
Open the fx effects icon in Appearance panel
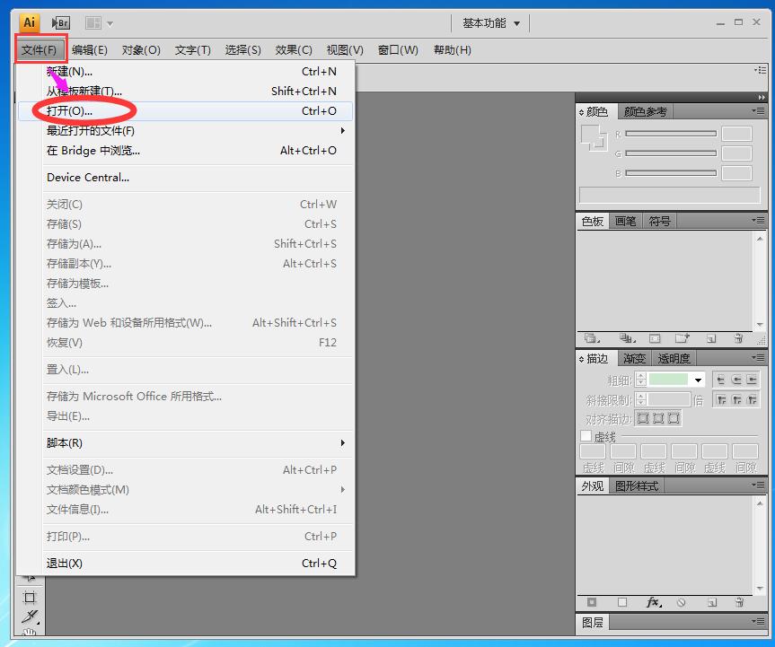(x=653, y=603)
